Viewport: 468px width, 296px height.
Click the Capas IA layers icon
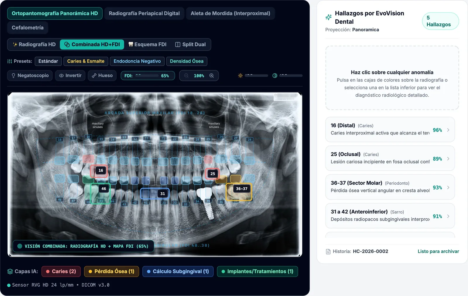[x=10, y=271]
